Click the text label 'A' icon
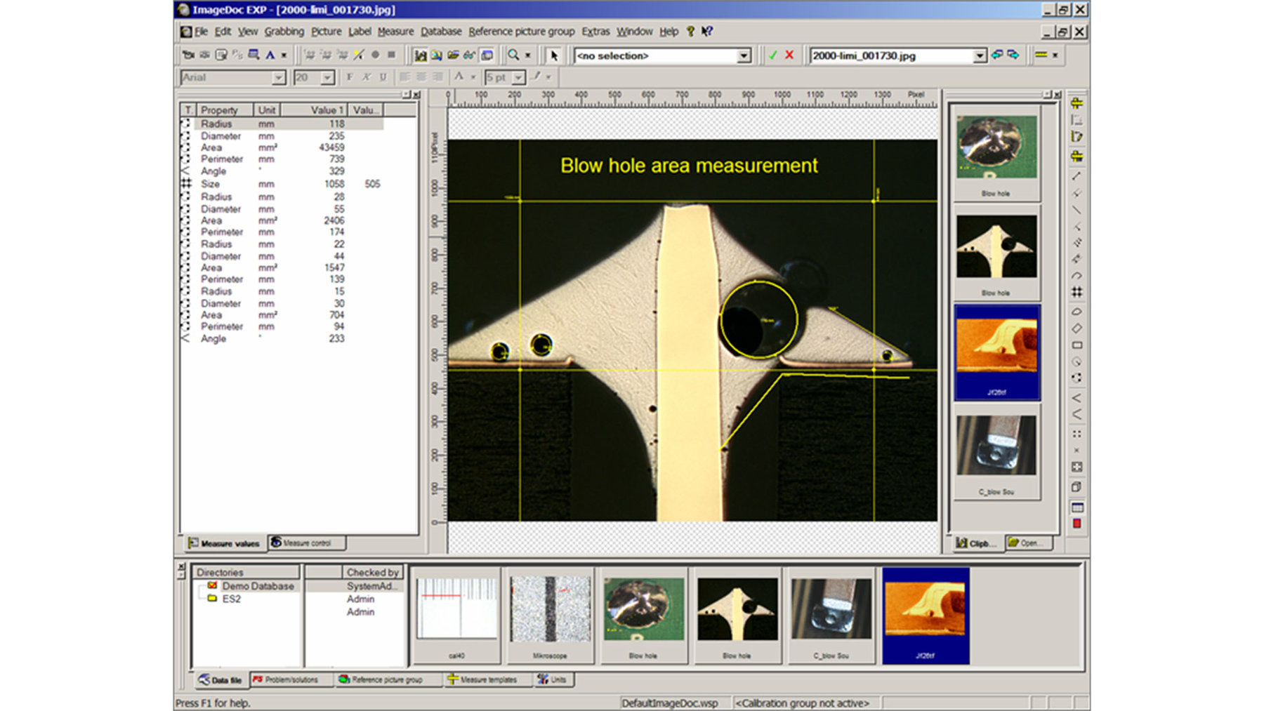Screen dimensions: 1264x711 [x=270, y=55]
